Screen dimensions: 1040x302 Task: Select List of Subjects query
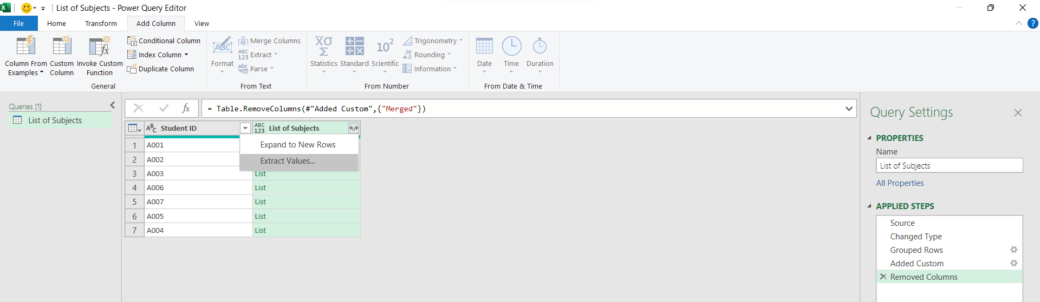pyautogui.click(x=55, y=120)
